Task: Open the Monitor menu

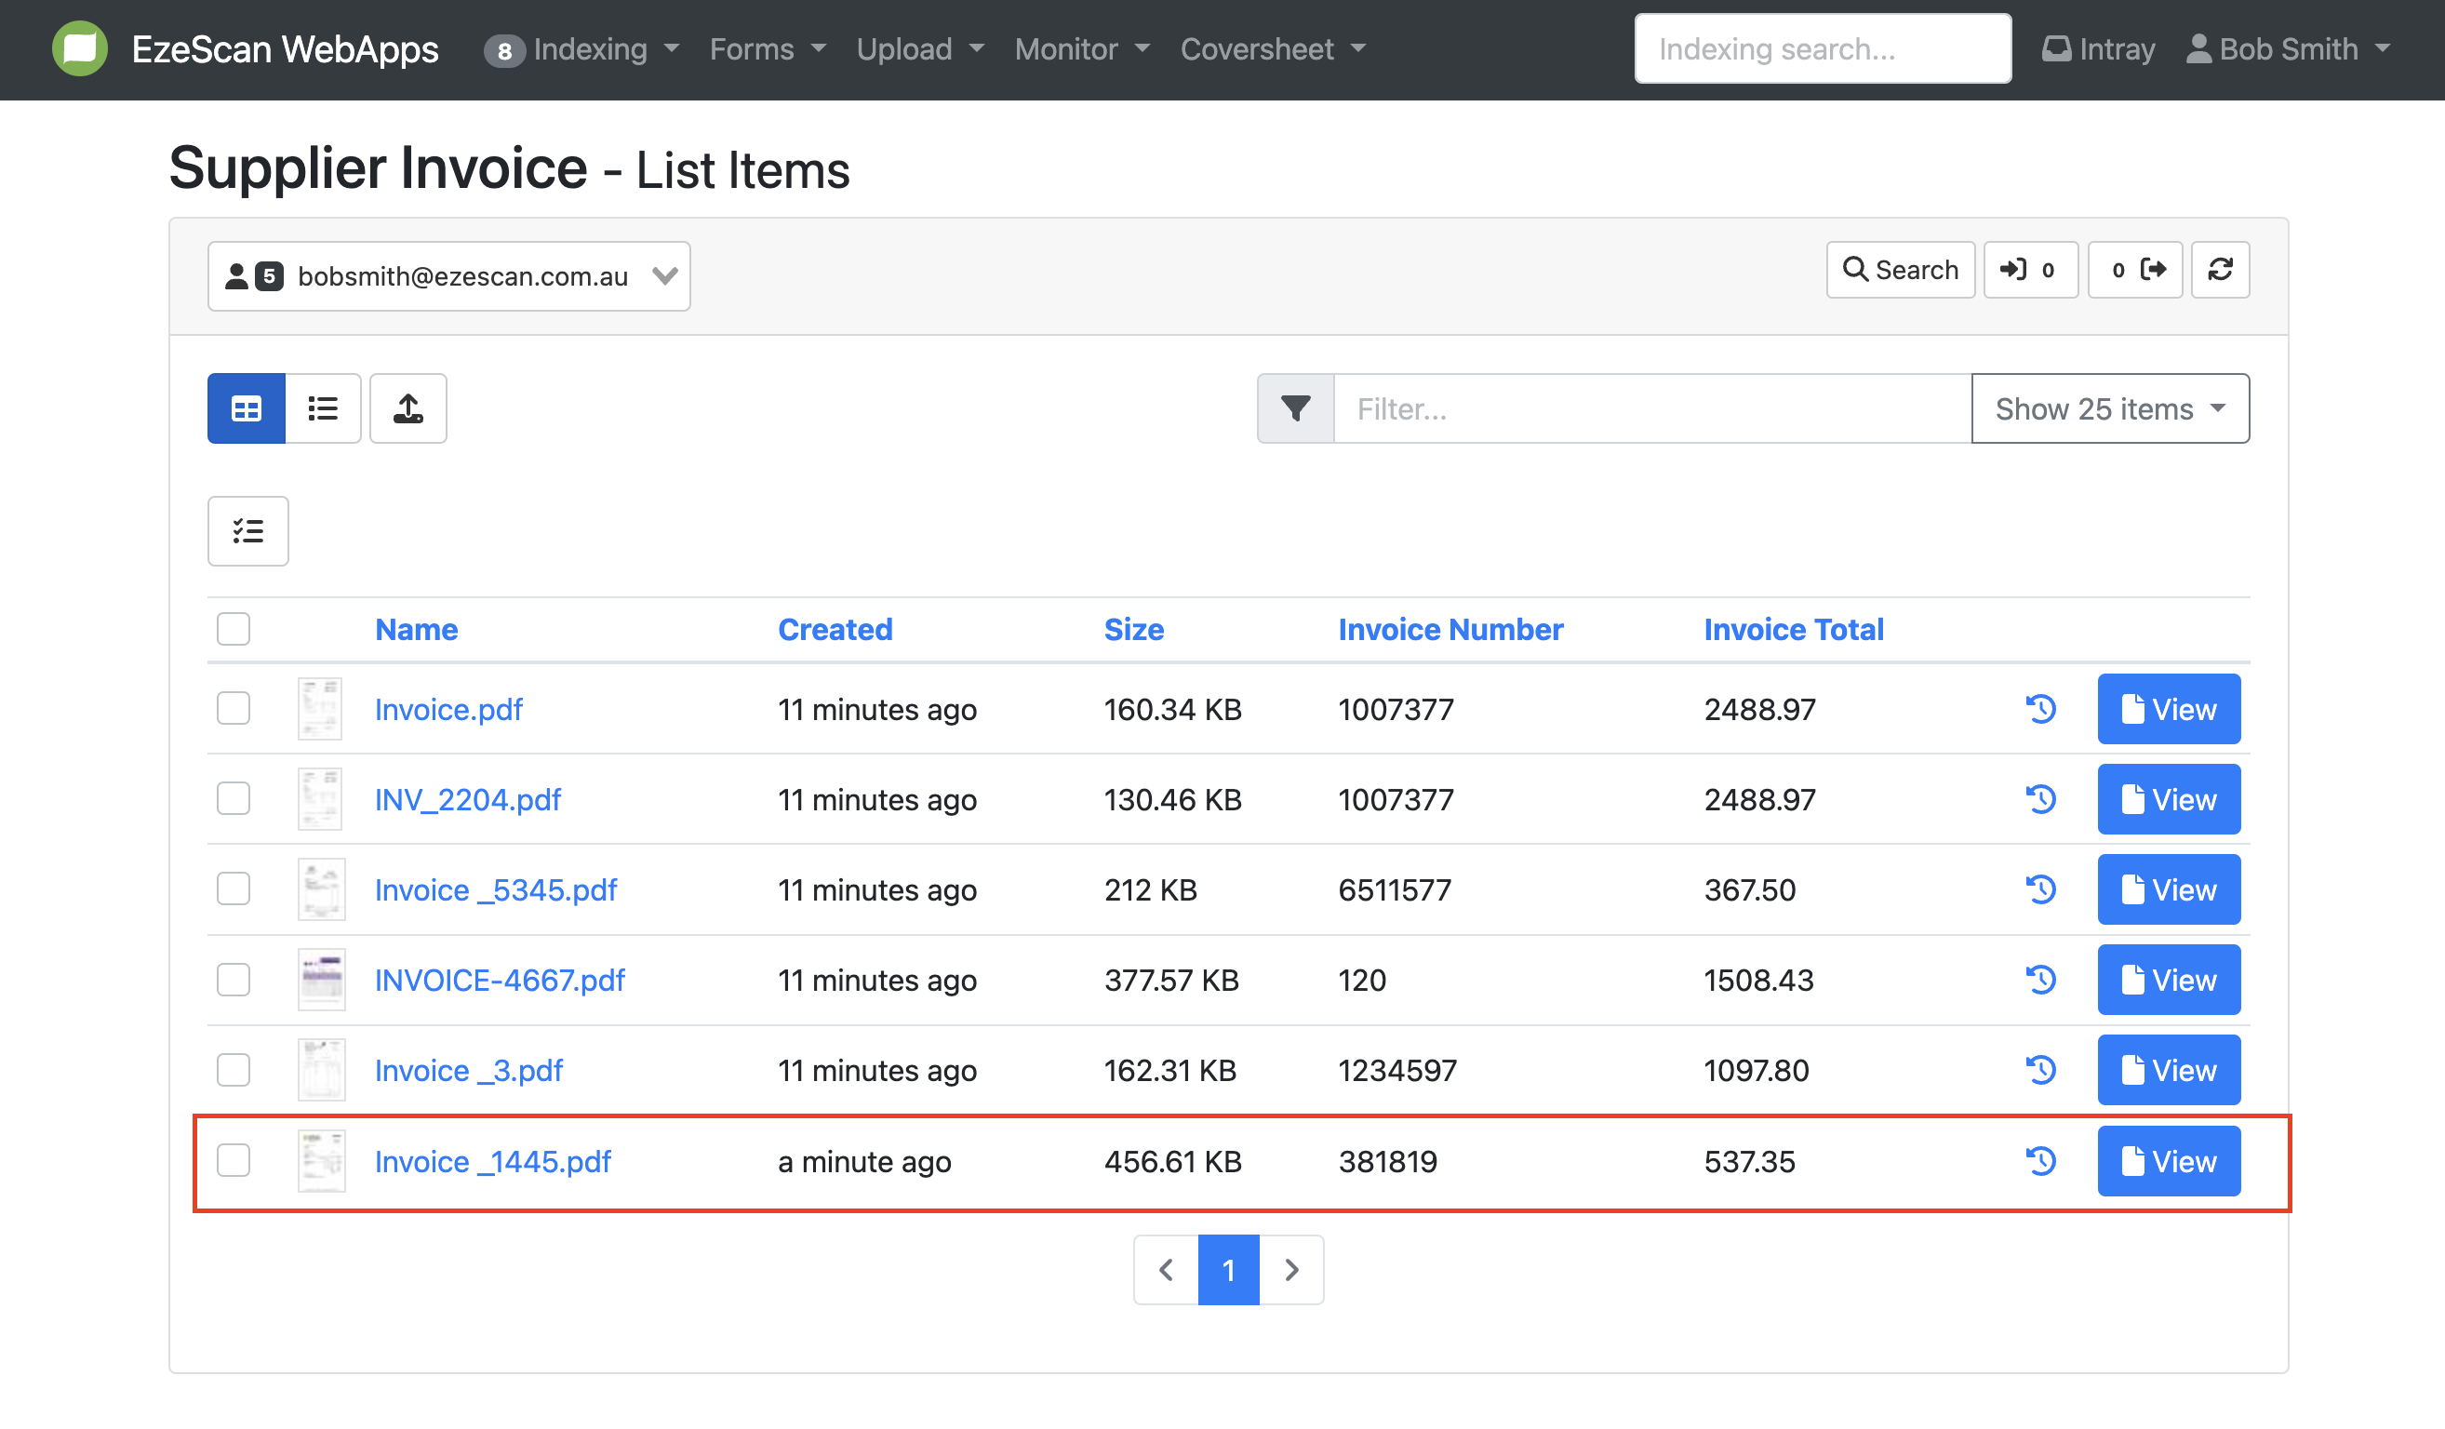Action: tap(1082, 49)
